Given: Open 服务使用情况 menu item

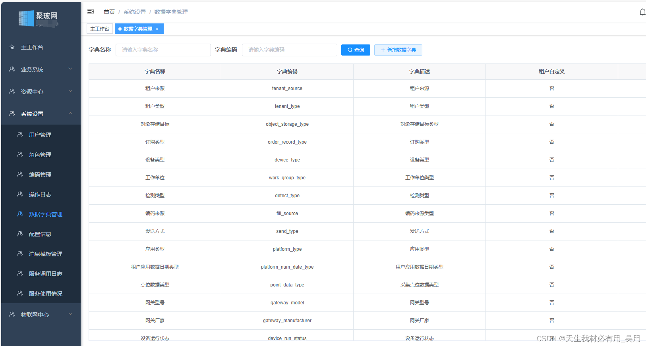Looking at the screenshot, I should coord(41,294).
